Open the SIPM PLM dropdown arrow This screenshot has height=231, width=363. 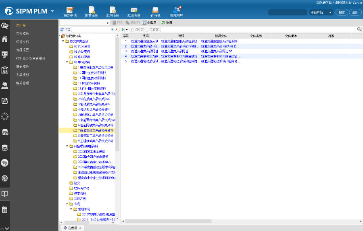[52, 11]
